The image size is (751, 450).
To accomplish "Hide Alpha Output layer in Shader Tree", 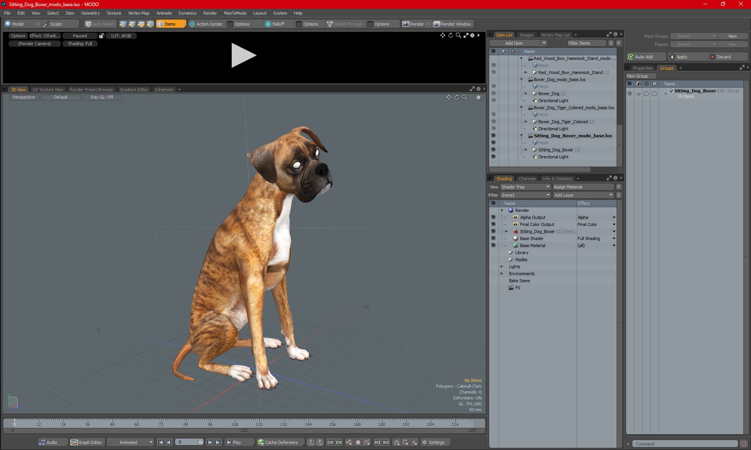I will coord(493,217).
